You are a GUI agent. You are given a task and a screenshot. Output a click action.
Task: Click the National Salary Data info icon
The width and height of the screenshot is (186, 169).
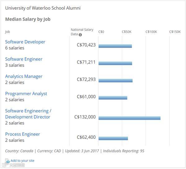(80, 34)
